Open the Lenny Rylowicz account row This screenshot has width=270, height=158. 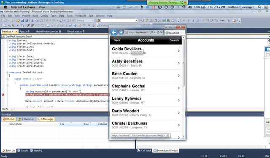tap(146, 101)
